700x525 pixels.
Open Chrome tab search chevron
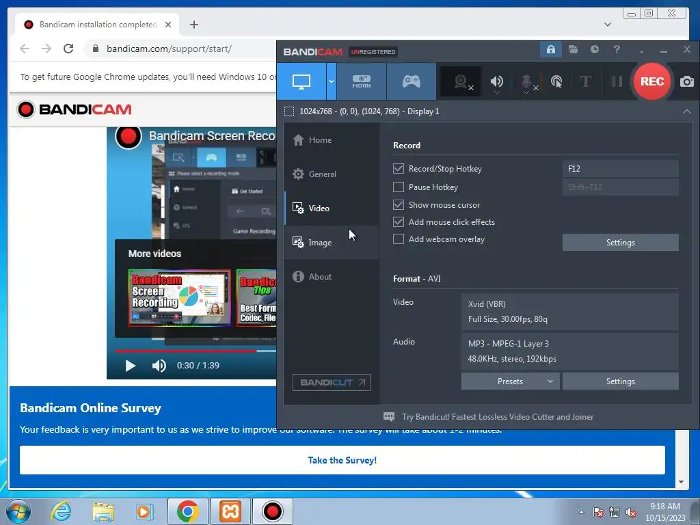(x=607, y=25)
